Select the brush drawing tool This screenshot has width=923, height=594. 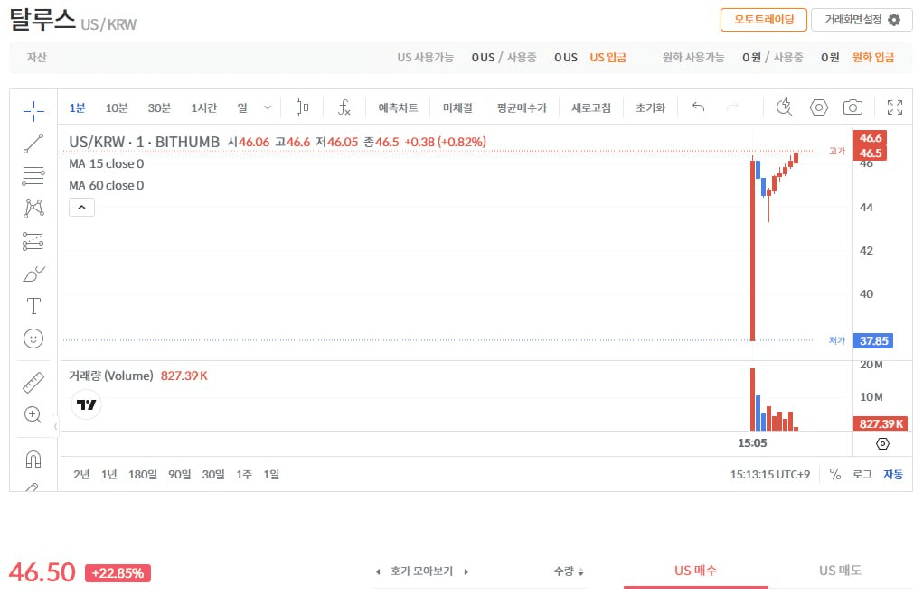[x=33, y=274]
